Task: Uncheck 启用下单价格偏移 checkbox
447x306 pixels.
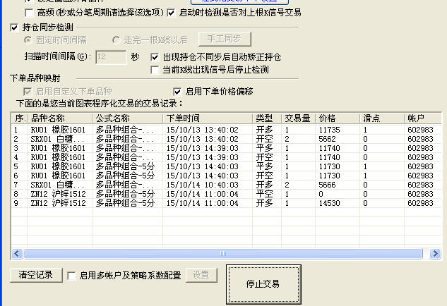Action: coord(177,91)
